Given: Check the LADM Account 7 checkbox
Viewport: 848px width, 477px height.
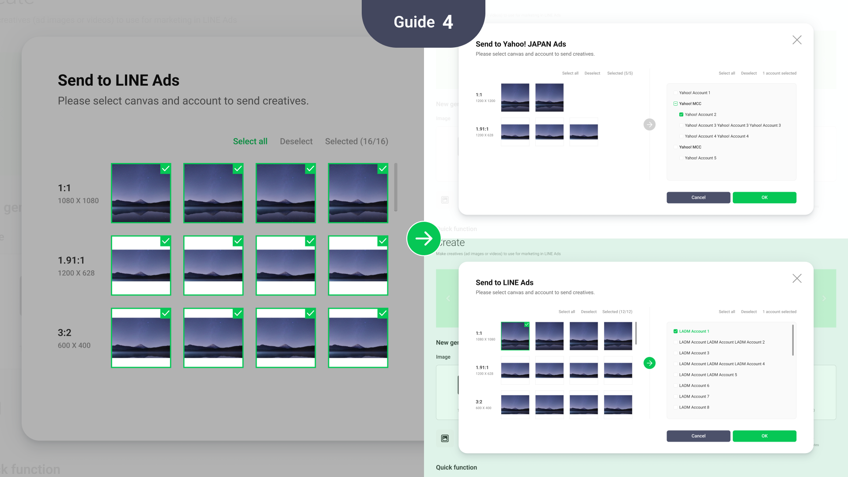Looking at the screenshot, I should tap(675, 397).
